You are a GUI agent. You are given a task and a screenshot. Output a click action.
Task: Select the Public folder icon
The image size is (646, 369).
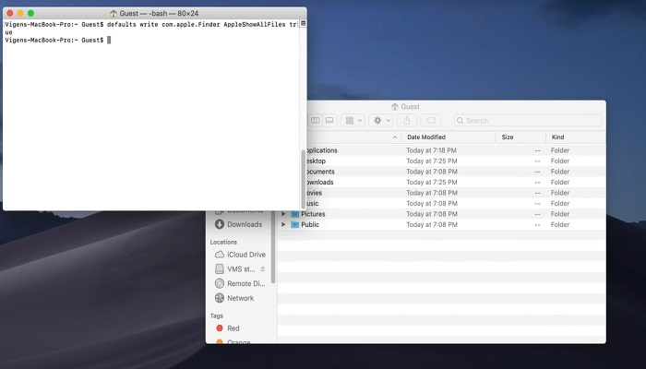294,224
